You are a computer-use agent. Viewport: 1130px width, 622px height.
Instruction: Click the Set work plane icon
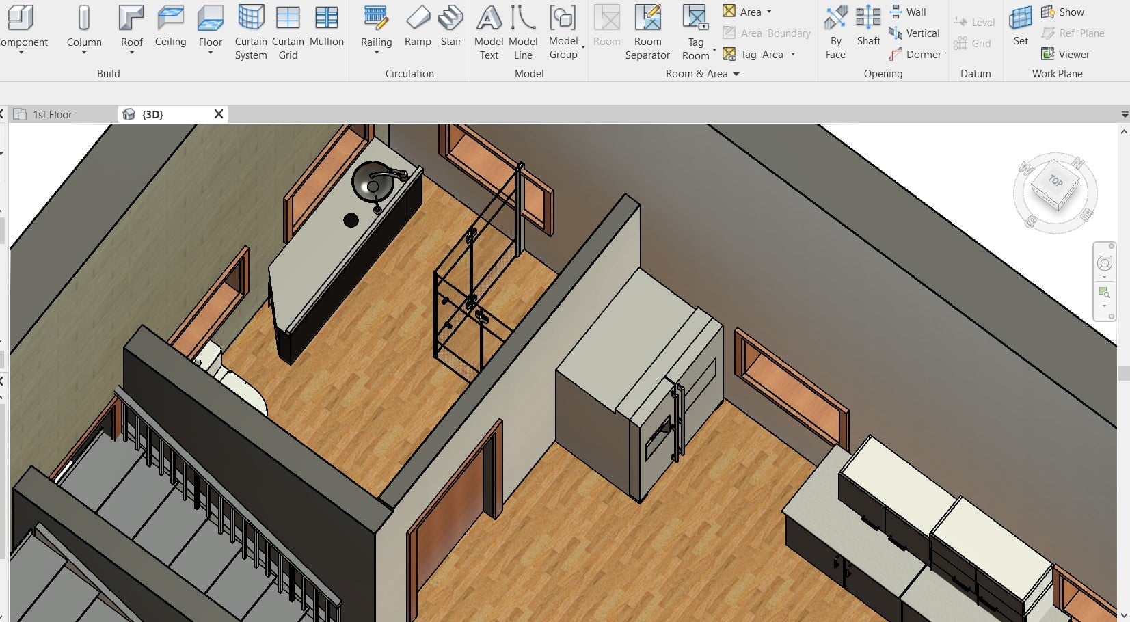(1021, 18)
